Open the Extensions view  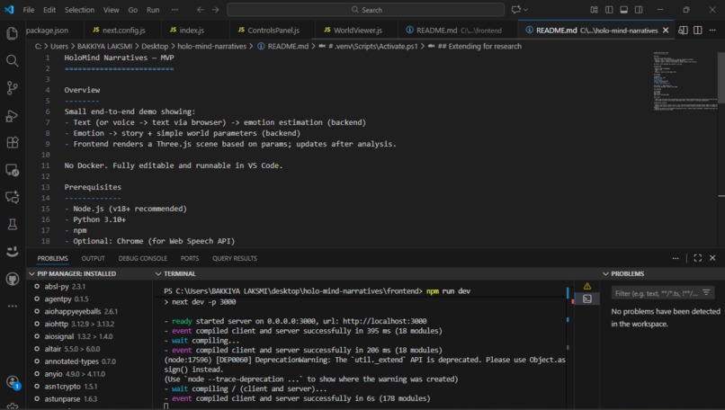pos(13,143)
